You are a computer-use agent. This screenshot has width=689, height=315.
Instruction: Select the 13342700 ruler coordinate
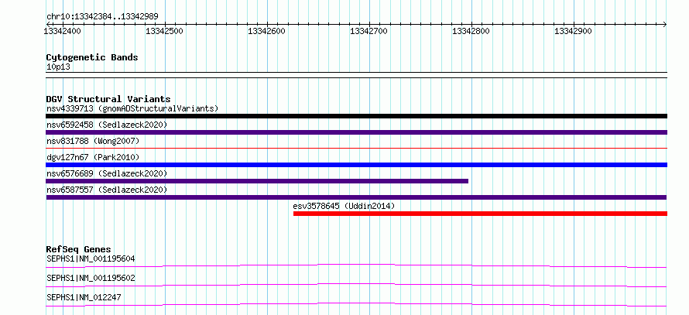pos(368,31)
